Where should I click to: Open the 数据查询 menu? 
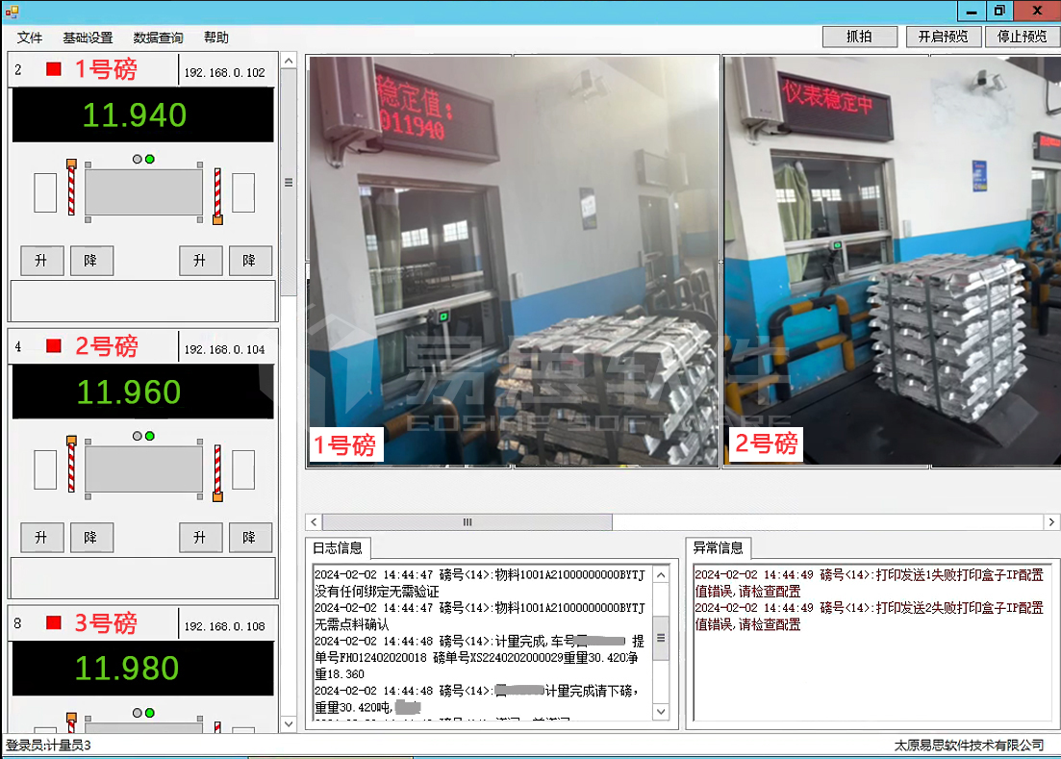pyautogui.click(x=160, y=38)
